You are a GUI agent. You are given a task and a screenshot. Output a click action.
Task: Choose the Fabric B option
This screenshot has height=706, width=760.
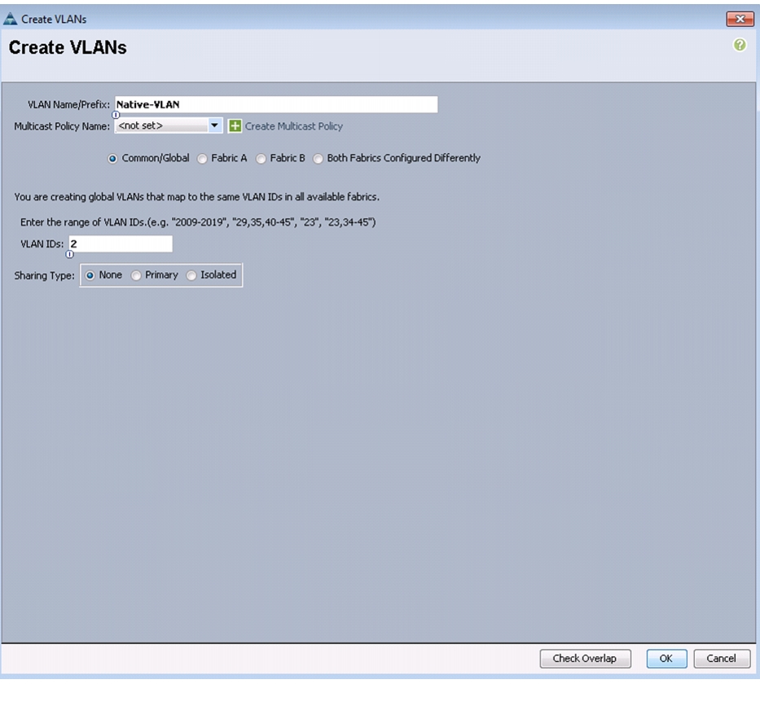pos(261,159)
